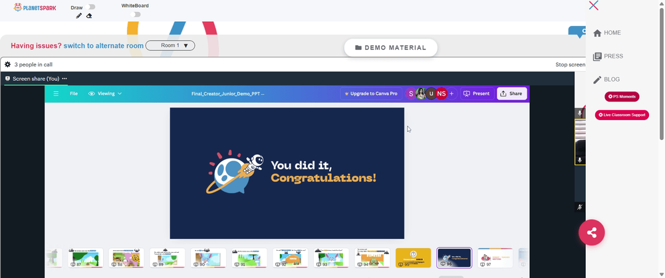The image size is (665, 278).
Task: Click the photo collaborator avatar
Action: [x=421, y=94]
